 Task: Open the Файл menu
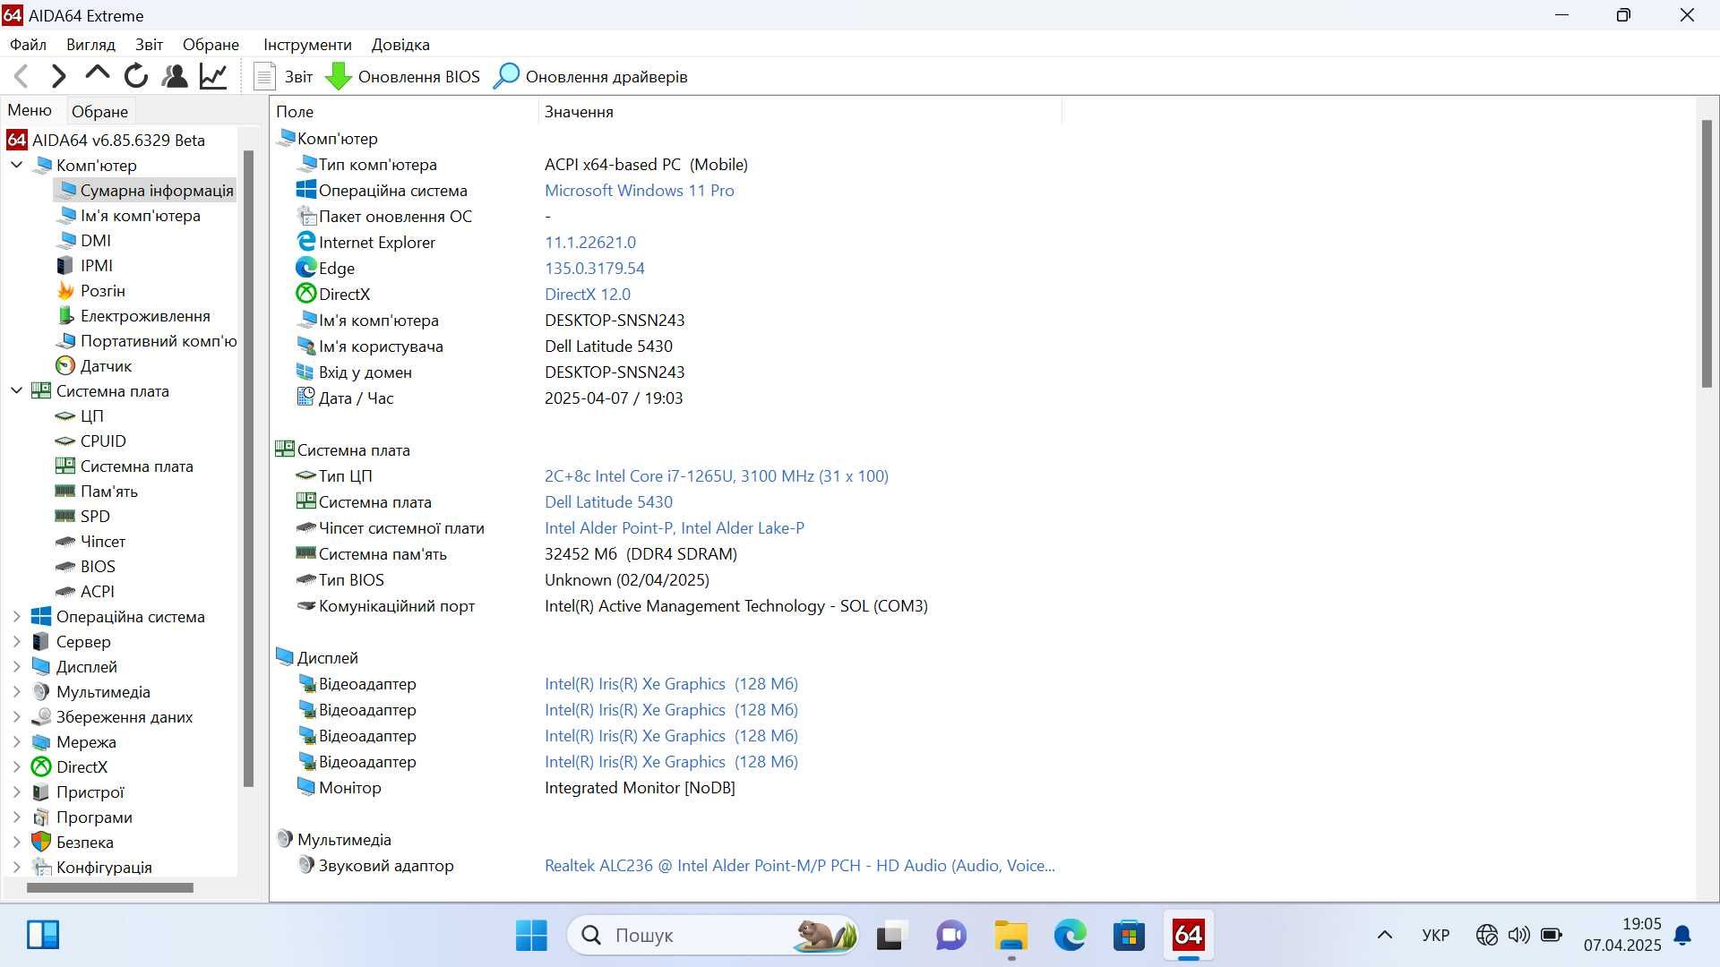pos(28,44)
